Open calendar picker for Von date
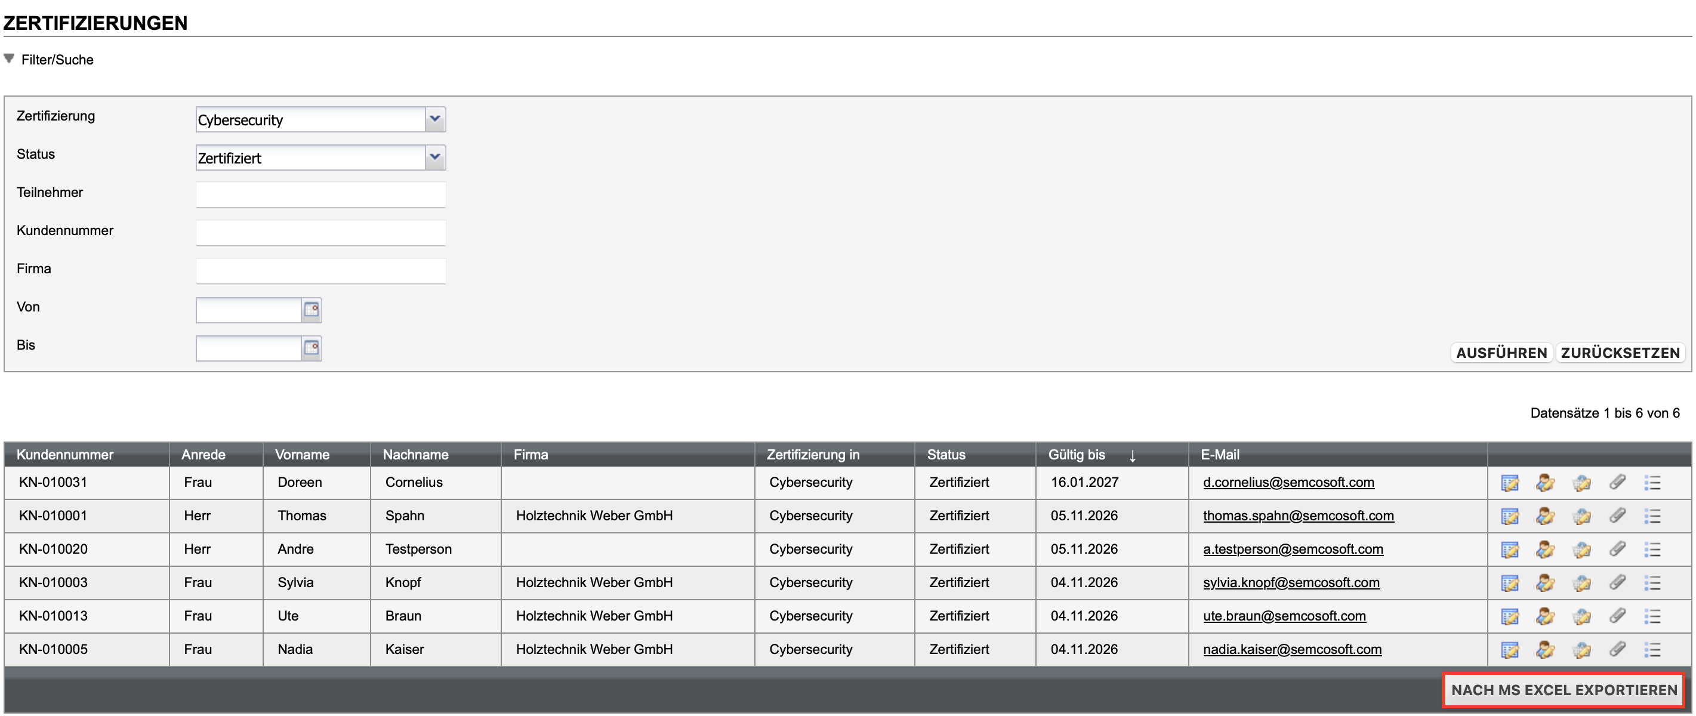The image size is (1696, 716). tap(312, 310)
